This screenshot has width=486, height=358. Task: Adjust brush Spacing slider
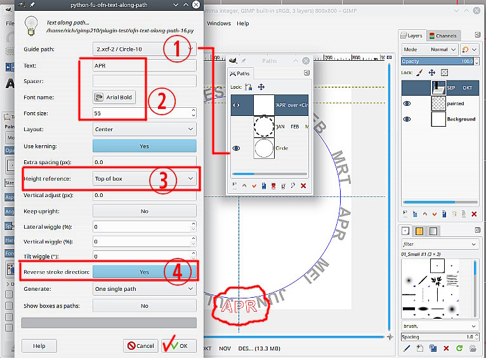coord(437,336)
